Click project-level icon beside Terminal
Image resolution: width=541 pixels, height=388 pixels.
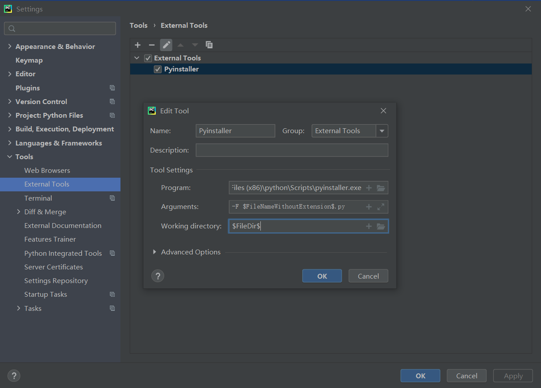tap(113, 198)
